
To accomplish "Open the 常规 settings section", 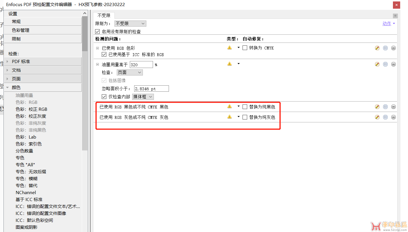I will click(x=43, y=22).
